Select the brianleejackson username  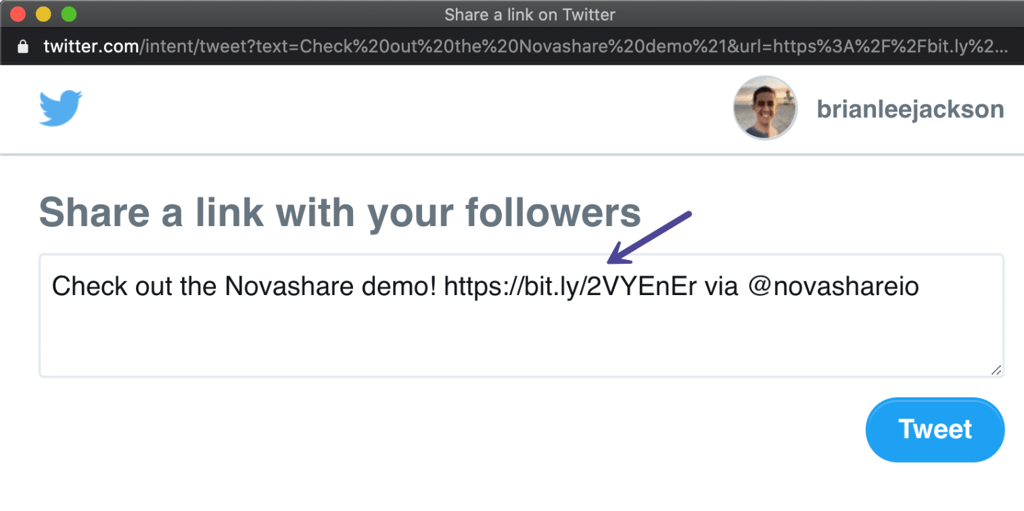coord(910,108)
